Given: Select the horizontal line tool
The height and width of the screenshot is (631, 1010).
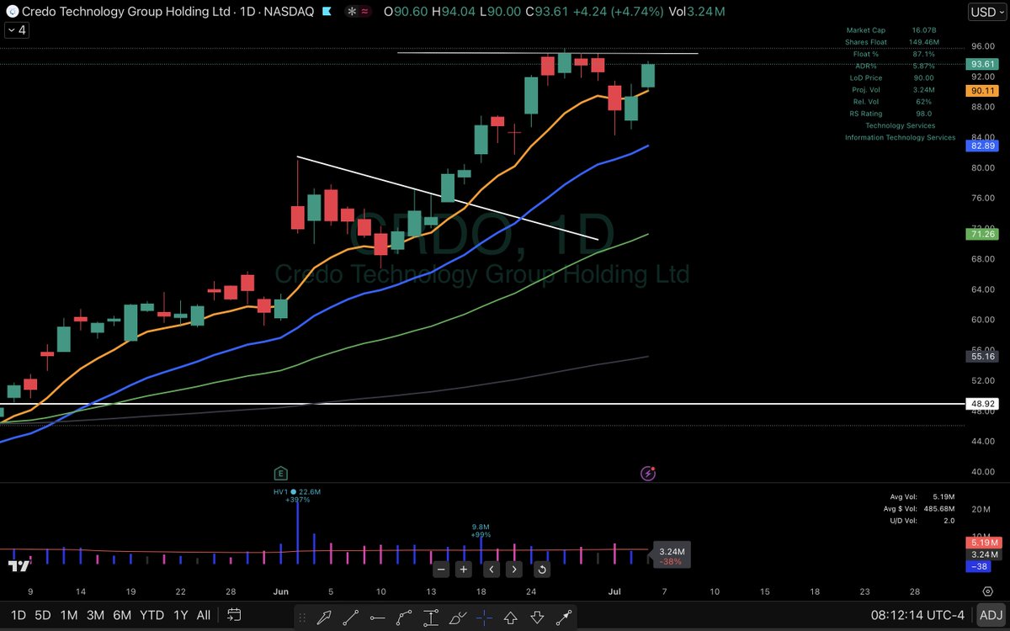Looking at the screenshot, I should [x=377, y=618].
